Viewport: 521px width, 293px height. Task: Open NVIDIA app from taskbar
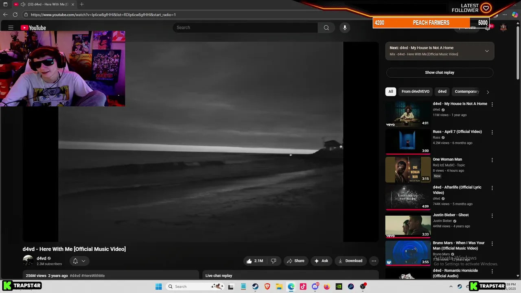click(339, 286)
